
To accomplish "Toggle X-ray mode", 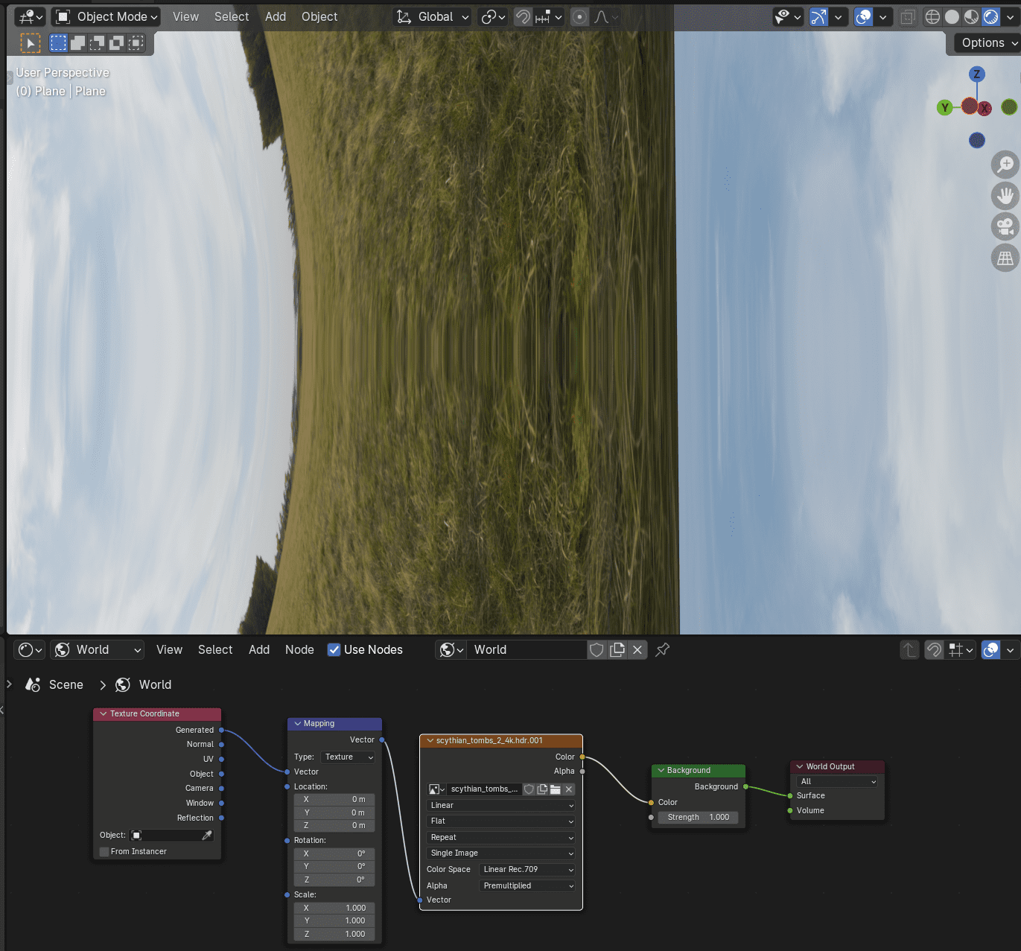I will [907, 16].
